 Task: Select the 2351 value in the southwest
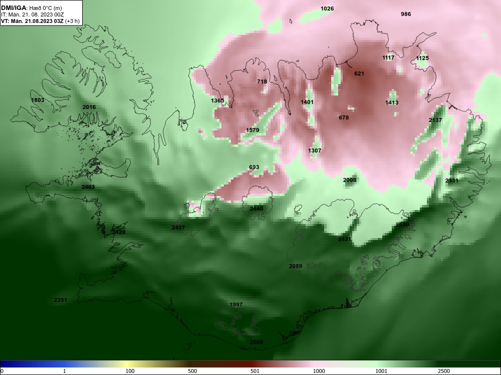(x=61, y=300)
